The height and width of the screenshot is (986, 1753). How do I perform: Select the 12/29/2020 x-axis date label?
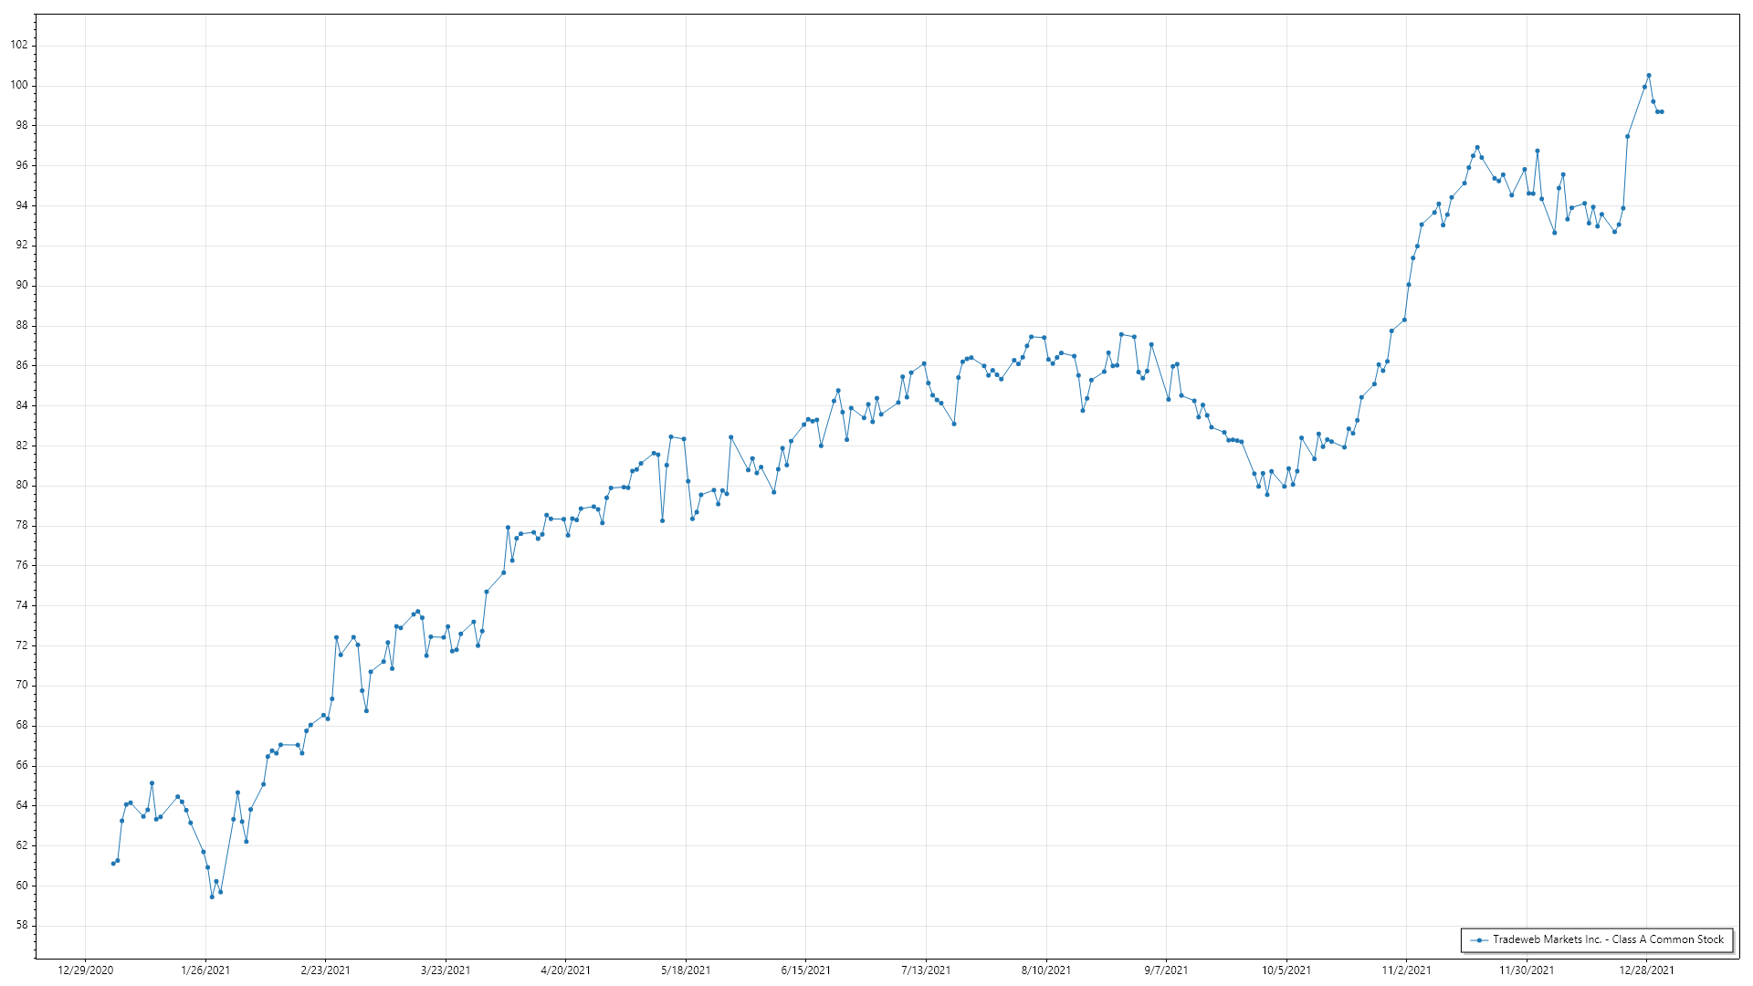click(x=85, y=970)
